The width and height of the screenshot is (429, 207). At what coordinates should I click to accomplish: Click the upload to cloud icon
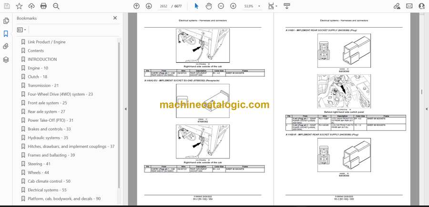pyautogui.click(x=31, y=6)
